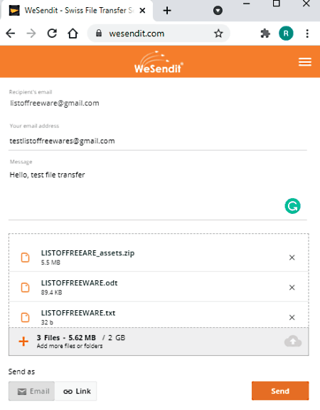Screen dimensions: 320x410
Task: Bookmark this page with star icon
Action: 218,34
